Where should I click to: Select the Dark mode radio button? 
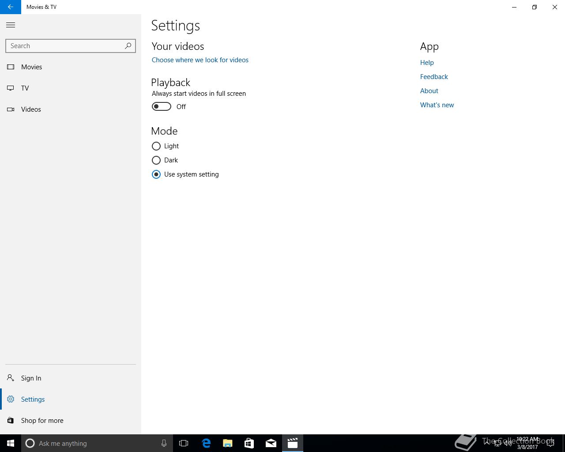pos(156,160)
